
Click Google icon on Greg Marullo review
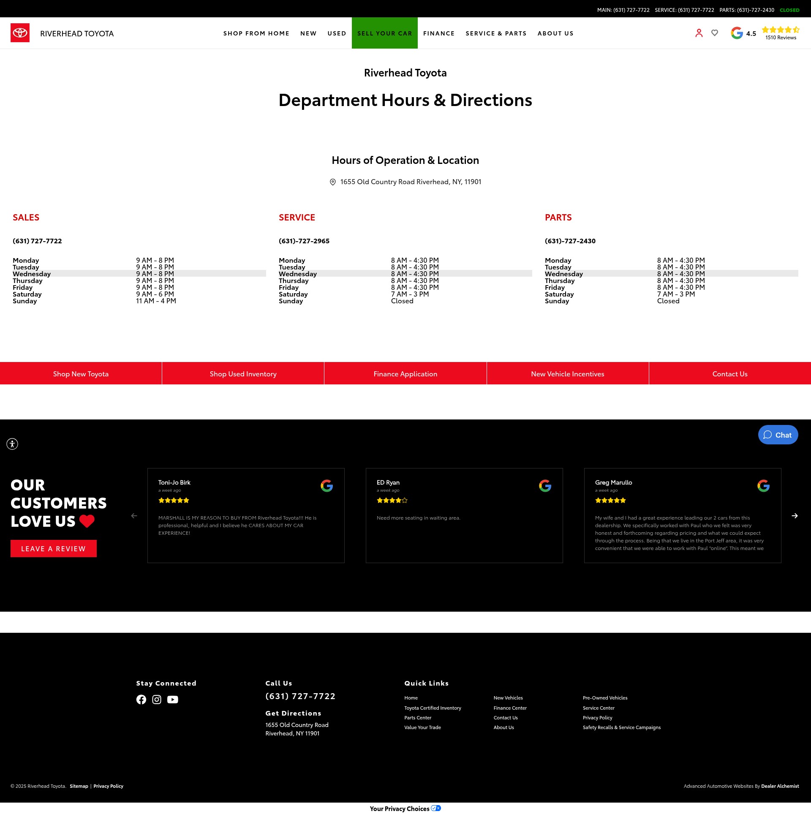coord(763,486)
